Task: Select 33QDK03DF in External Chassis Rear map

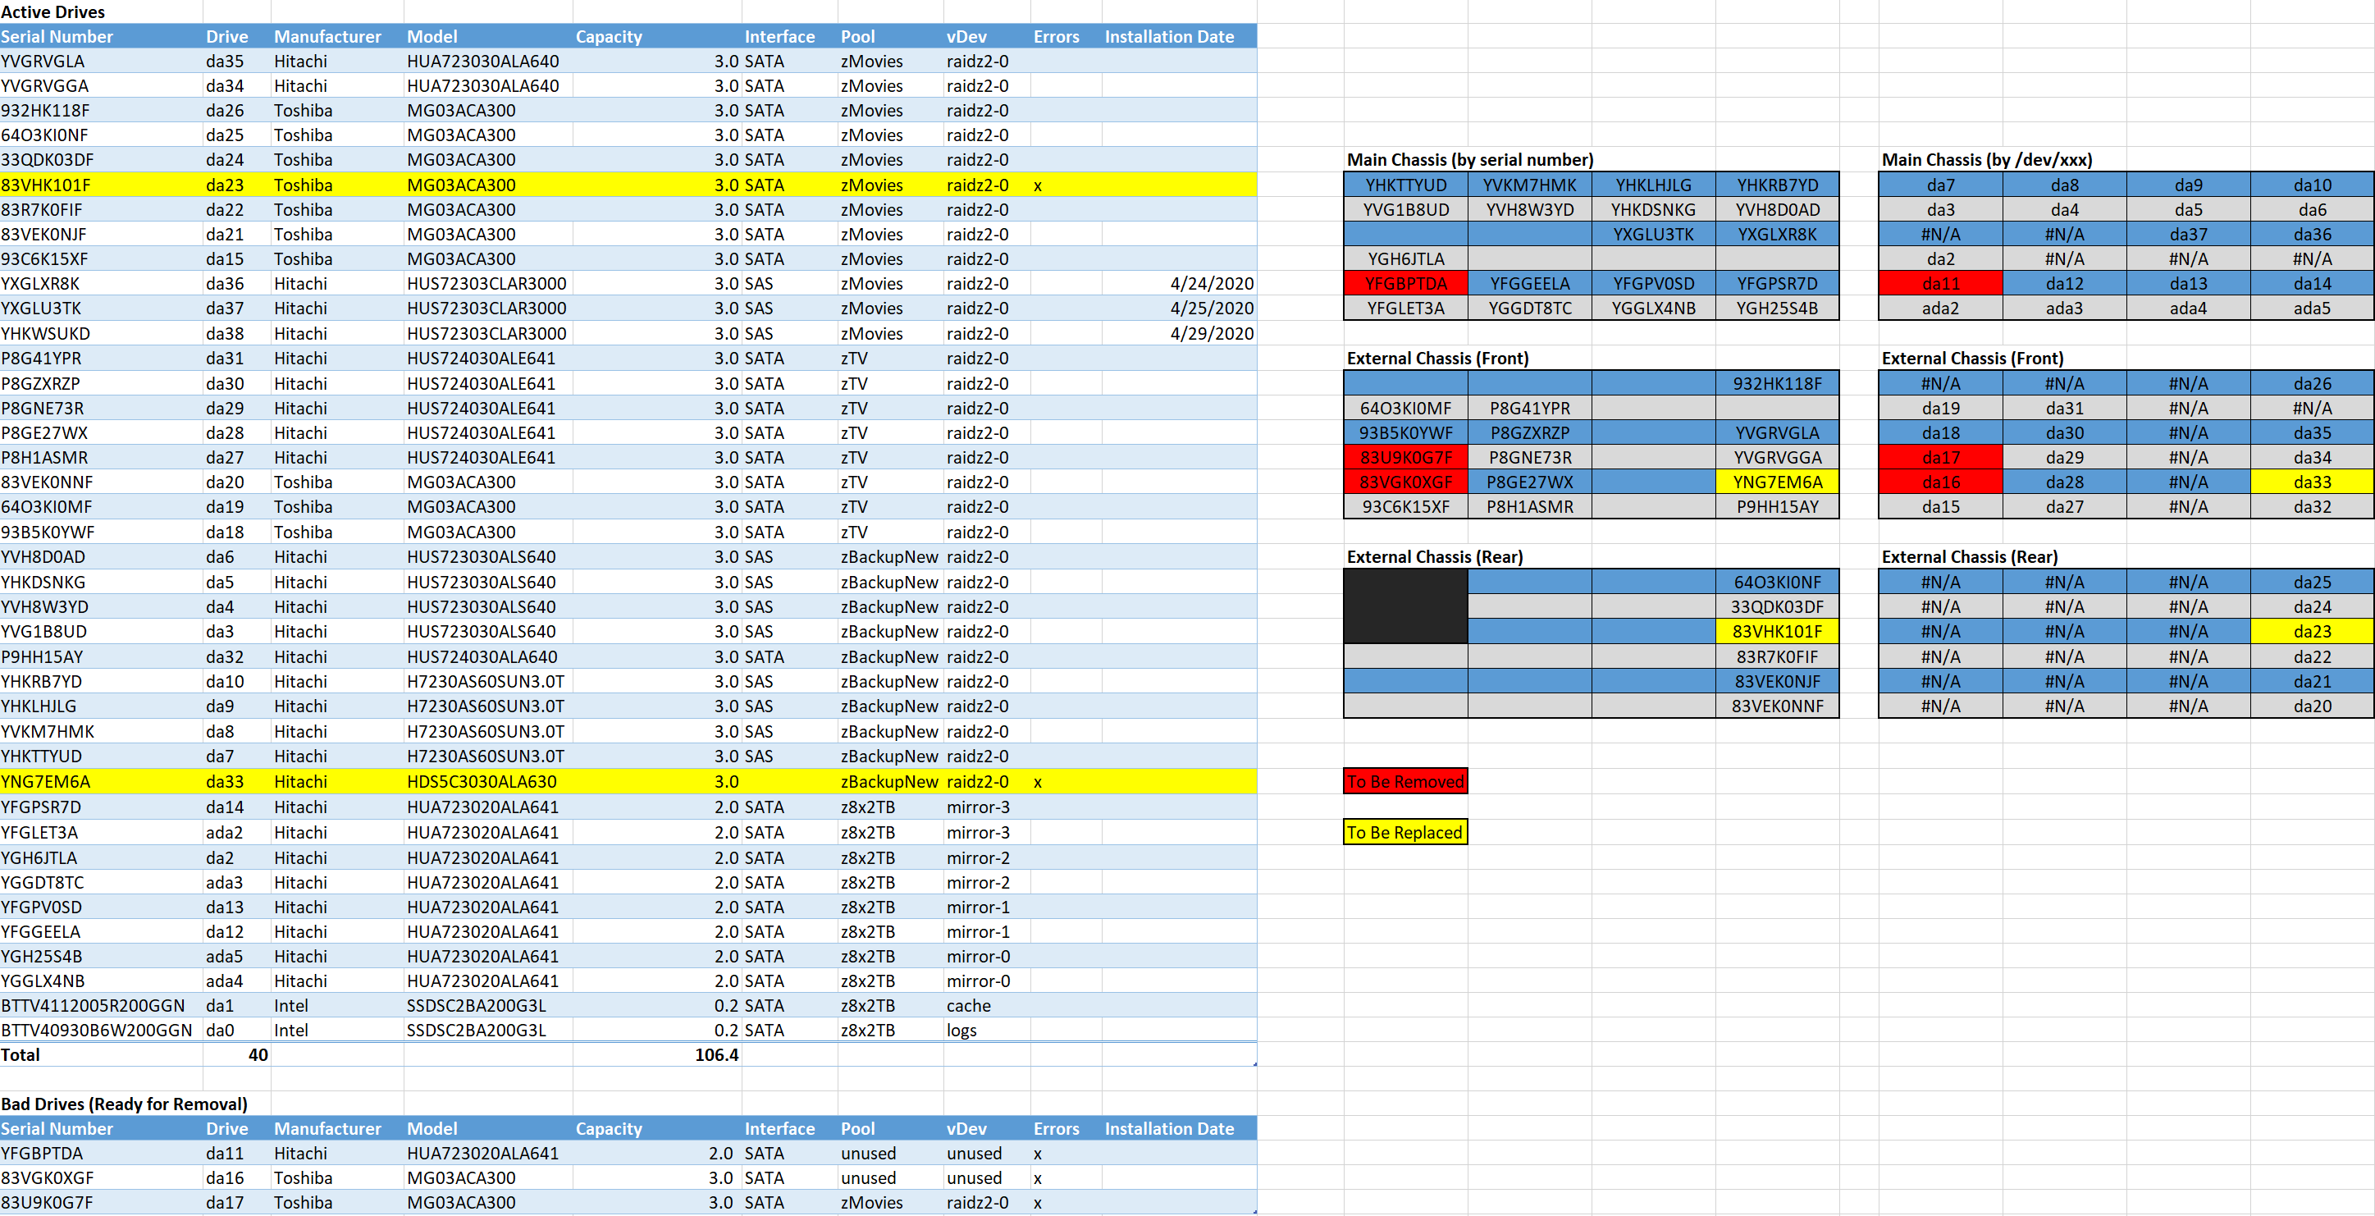Action: (1778, 606)
